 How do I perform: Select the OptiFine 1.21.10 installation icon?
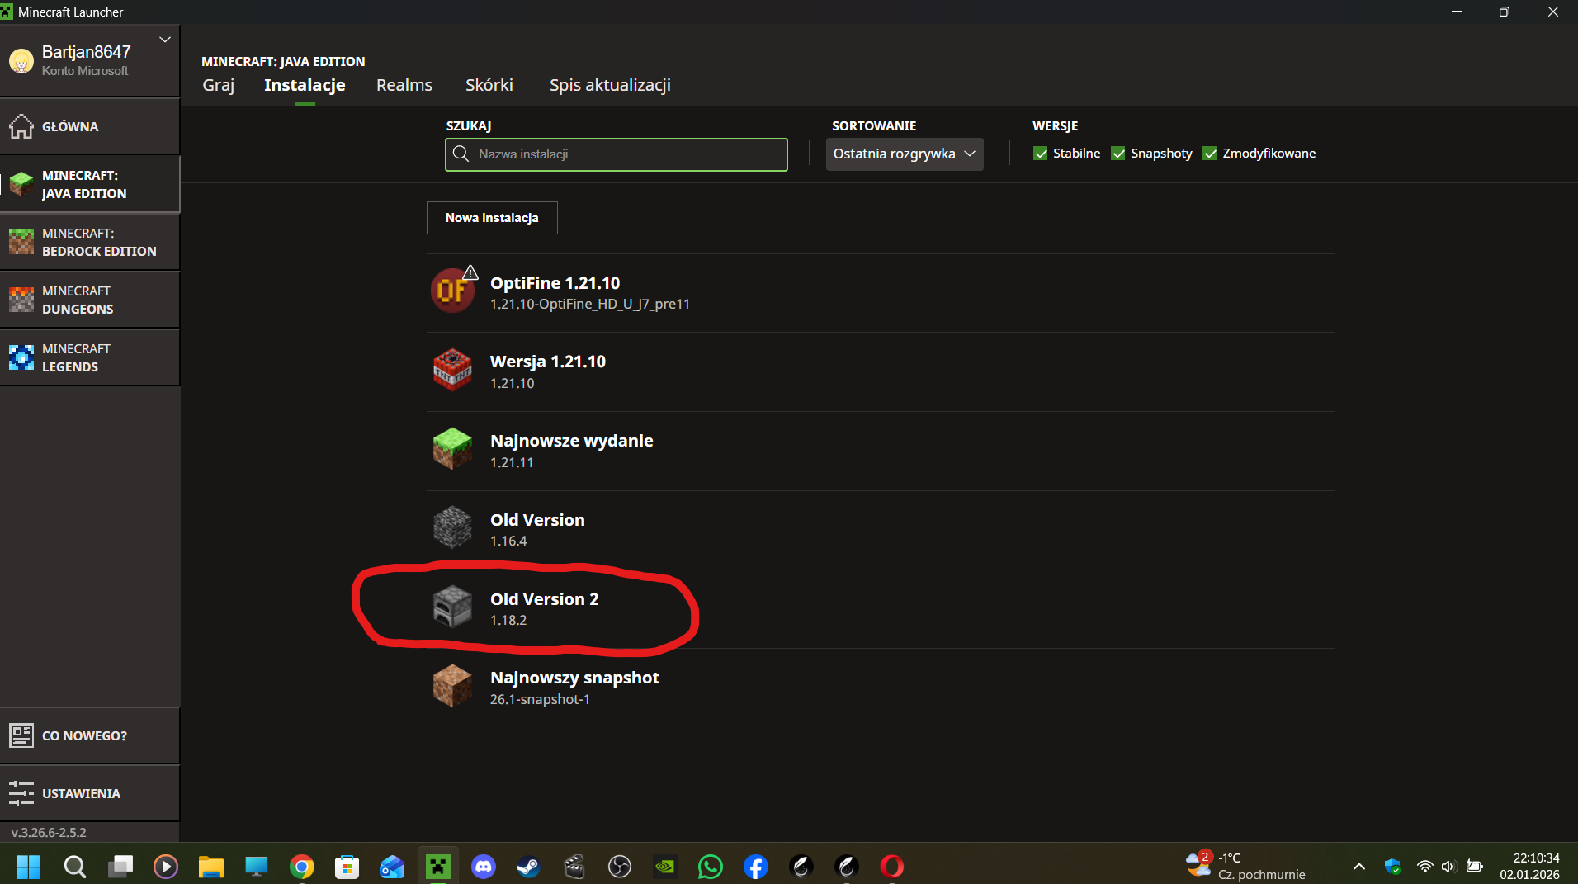(452, 291)
